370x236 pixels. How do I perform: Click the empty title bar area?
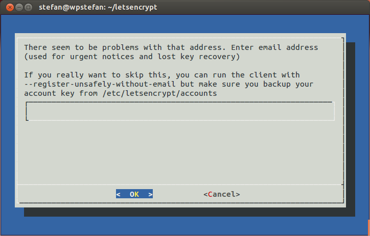click(260, 7)
